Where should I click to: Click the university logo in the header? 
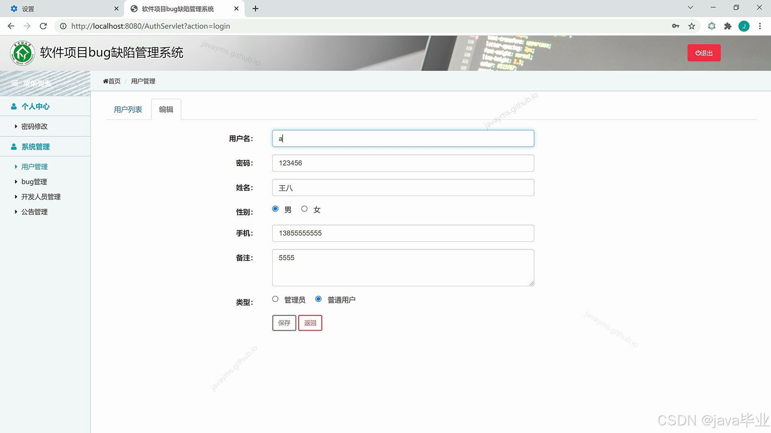point(22,53)
